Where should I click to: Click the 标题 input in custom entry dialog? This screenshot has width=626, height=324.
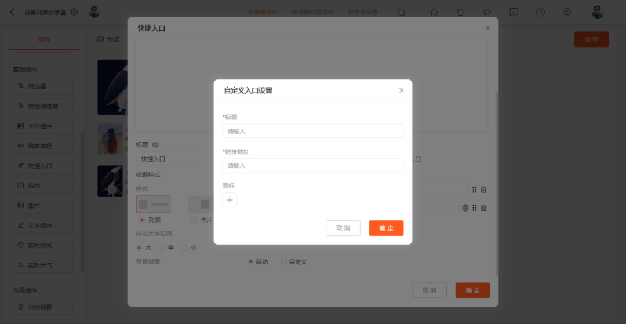[x=313, y=131]
